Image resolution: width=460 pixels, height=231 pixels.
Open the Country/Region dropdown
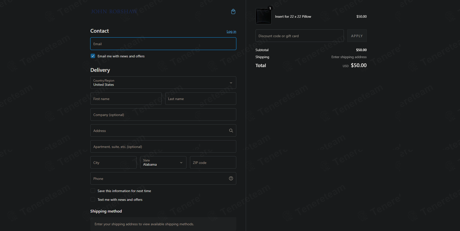coord(163,83)
